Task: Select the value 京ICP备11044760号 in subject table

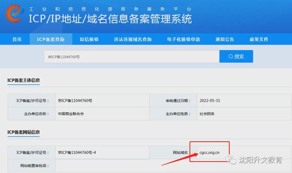Action: tap(75, 100)
